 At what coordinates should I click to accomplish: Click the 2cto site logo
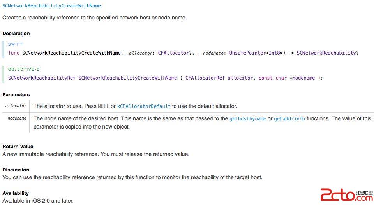tap(346, 195)
